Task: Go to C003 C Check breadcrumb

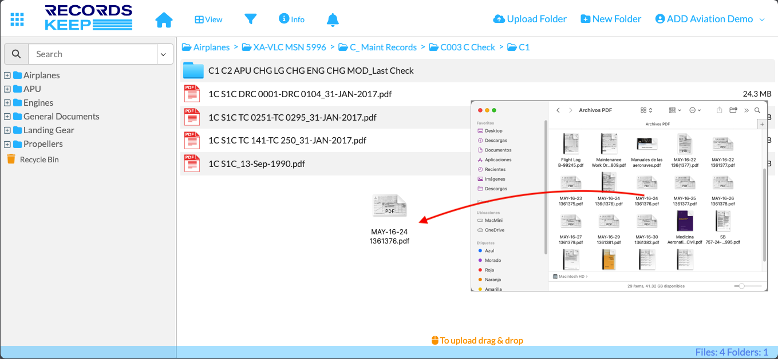Action: point(467,47)
